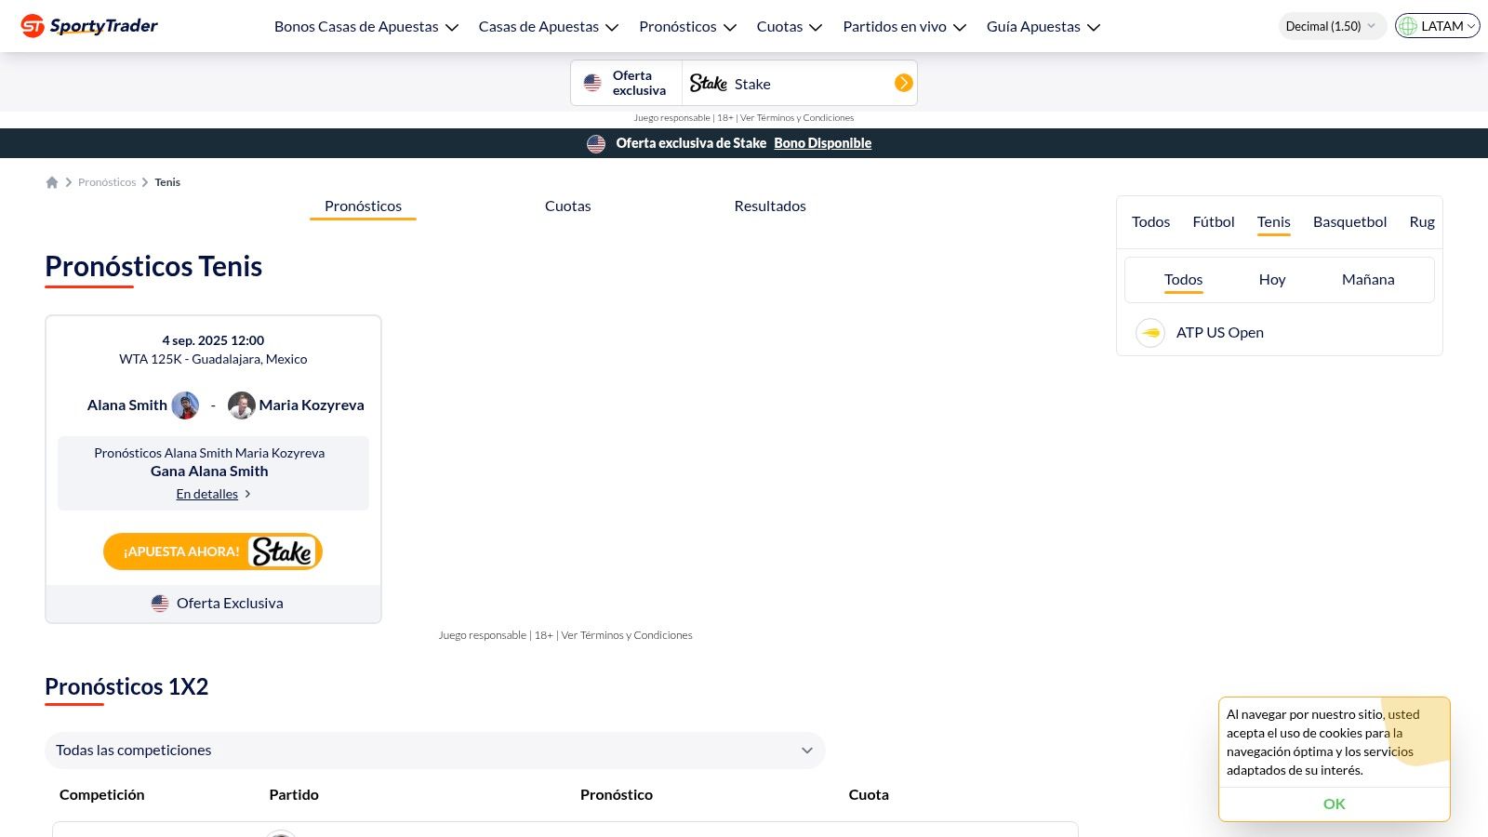Expand Bonos Casas de Apuestas menu

[x=366, y=27]
